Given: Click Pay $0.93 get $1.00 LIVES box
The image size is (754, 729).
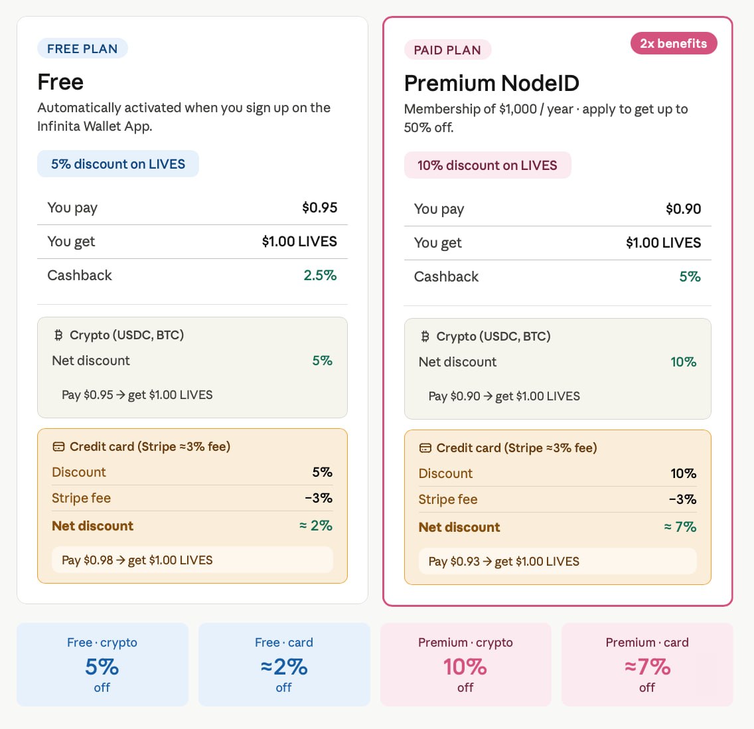Looking at the screenshot, I should (558, 562).
